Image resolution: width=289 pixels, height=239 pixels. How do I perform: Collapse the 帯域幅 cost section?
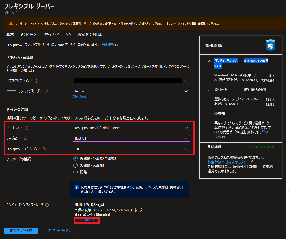click(210, 114)
